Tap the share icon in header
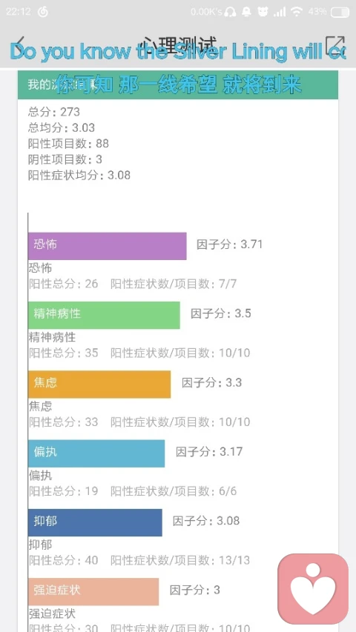 point(335,45)
